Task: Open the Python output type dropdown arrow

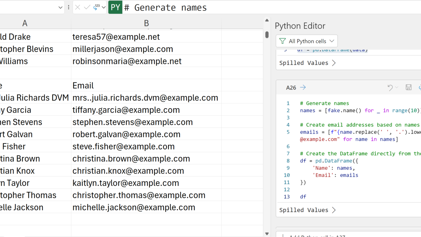Action: pyautogui.click(x=104, y=7)
